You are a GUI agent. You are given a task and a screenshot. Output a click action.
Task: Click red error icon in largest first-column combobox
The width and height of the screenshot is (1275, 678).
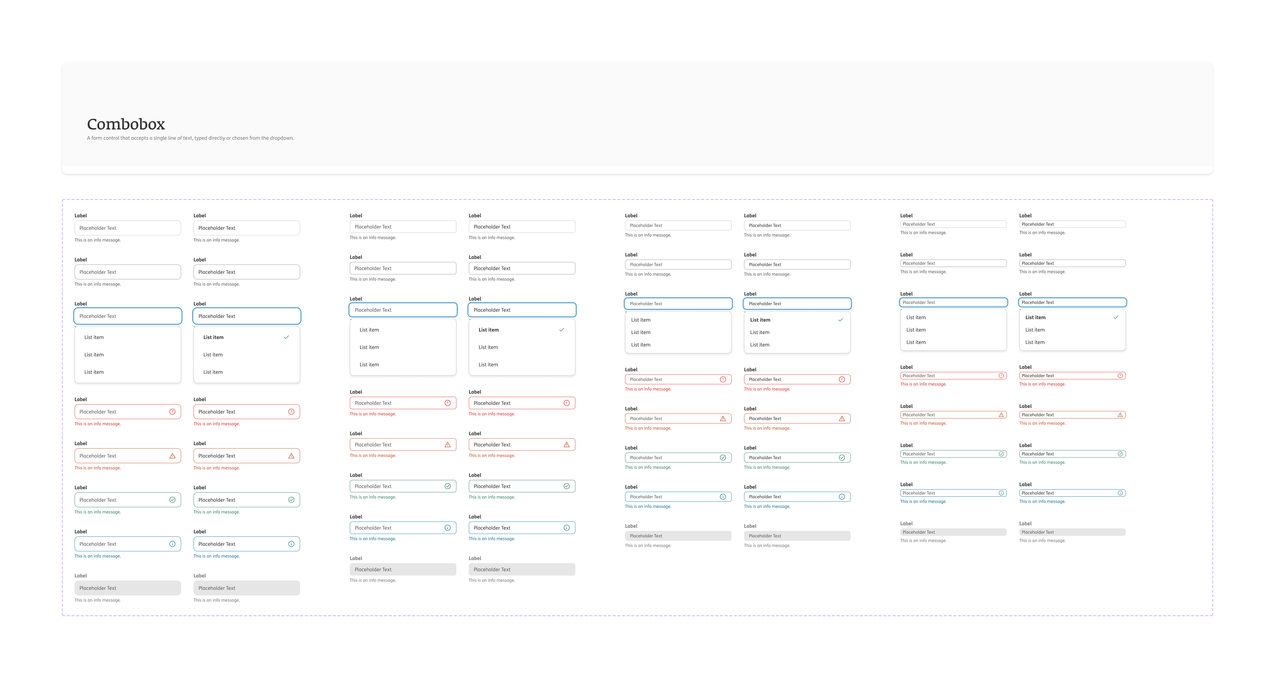click(x=172, y=411)
